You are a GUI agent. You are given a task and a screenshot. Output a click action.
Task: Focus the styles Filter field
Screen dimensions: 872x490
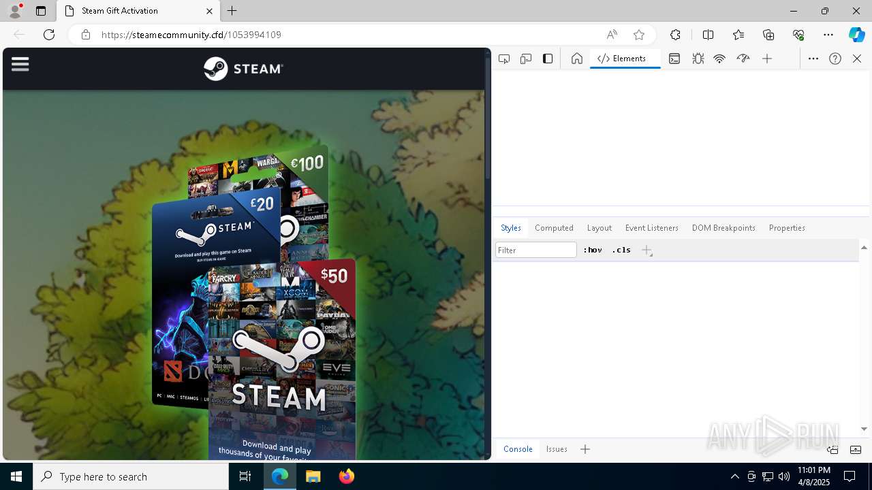(x=536, y=250)
